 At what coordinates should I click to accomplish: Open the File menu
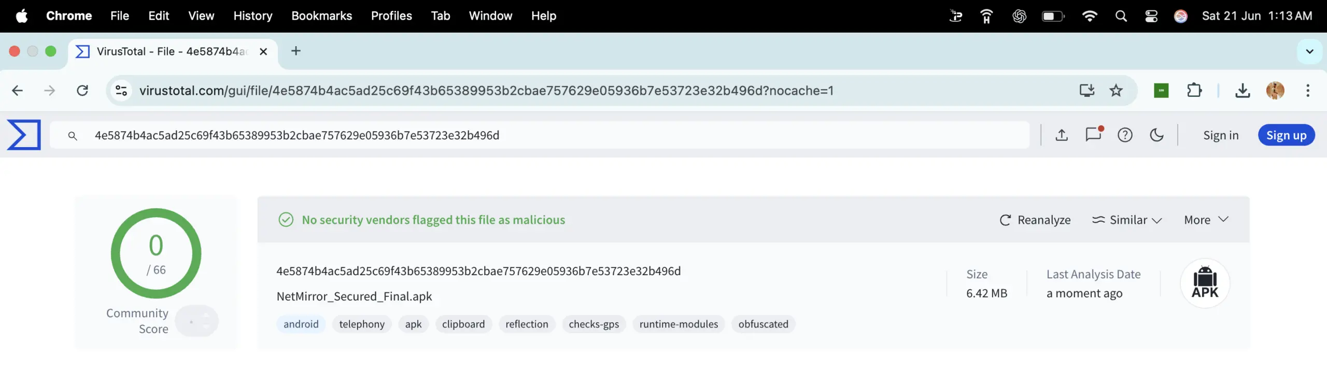coord(120,16)
